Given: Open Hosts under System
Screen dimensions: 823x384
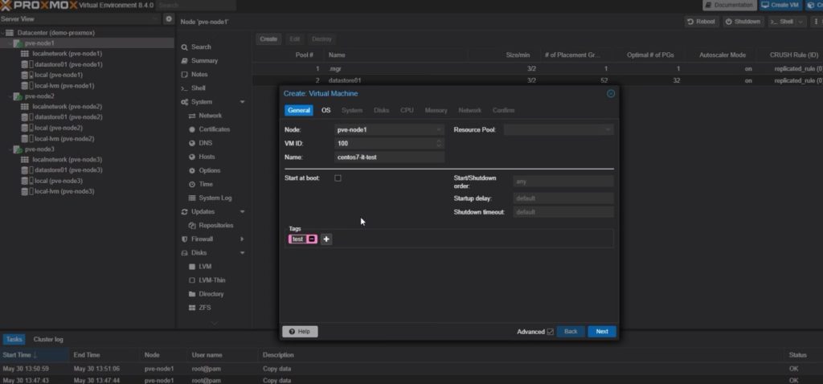Looking at the screenshot, I should [x=207, y=157].
